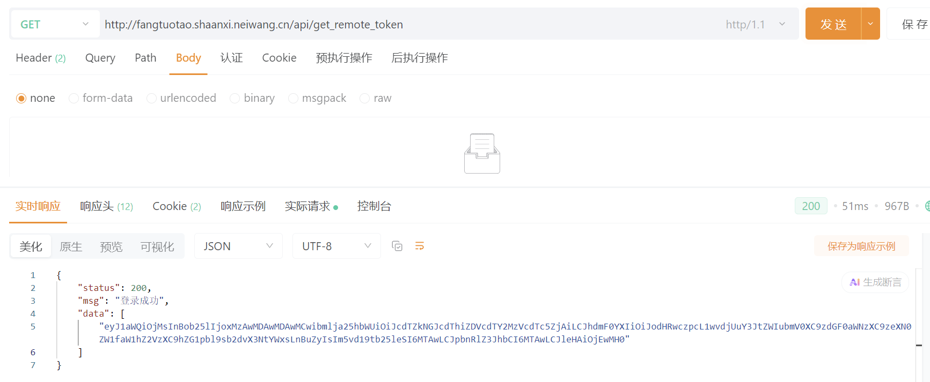Expand the send button arrow menu
930x382 pixels.
coord(870,24)
